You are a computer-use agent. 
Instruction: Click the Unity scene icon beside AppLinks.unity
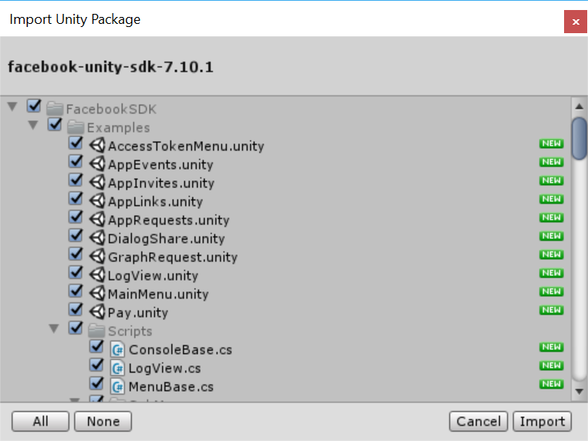tap(97, 200)
